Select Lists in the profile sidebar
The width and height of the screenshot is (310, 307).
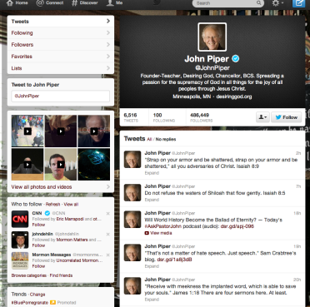pos(61,68)
